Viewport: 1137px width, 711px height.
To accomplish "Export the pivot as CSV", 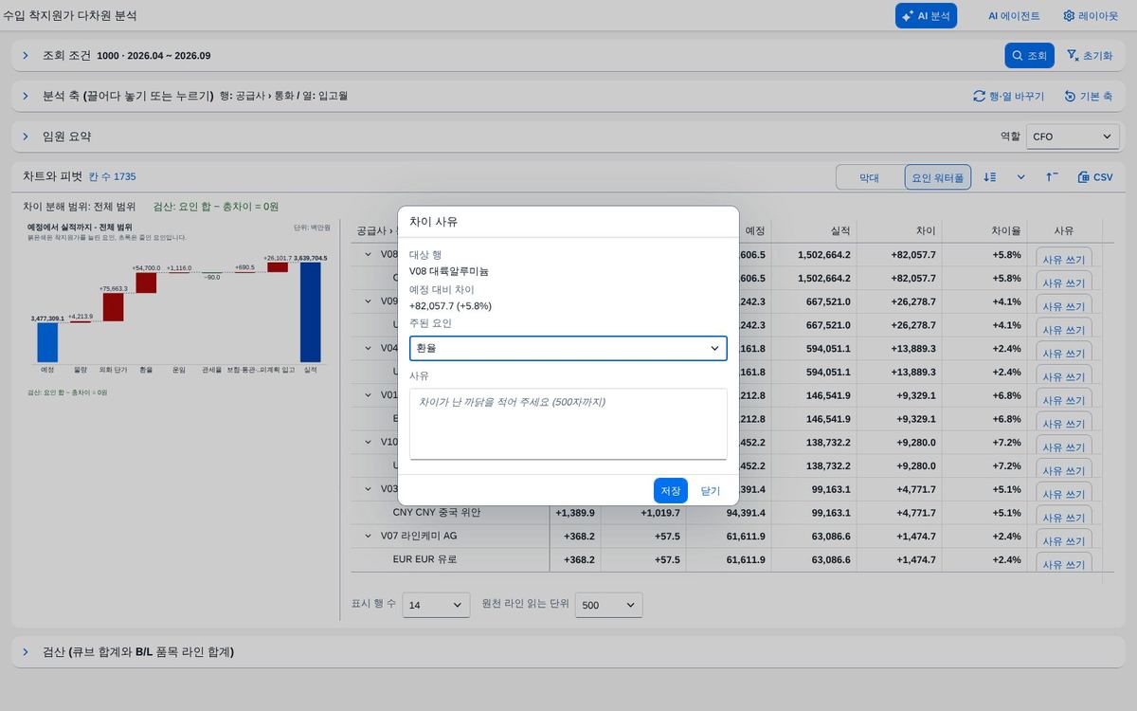I will pos(1095,177).
